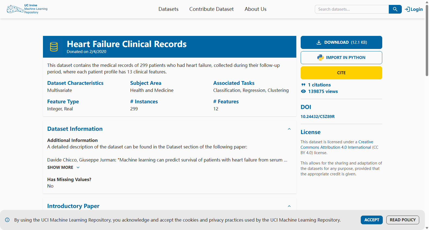429x230 pixels.
Task: Go to About Us page
Action: 256,9
